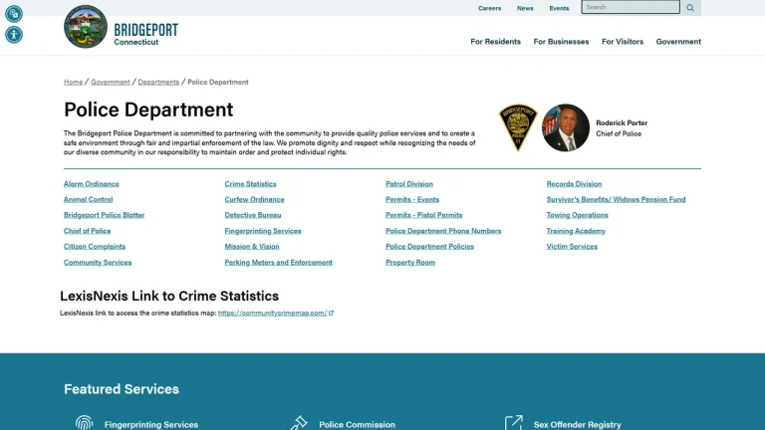Click Sex Offender Registry featured service text
The height and width of the screenshot is (430, 765).
[x=577, y=425]
